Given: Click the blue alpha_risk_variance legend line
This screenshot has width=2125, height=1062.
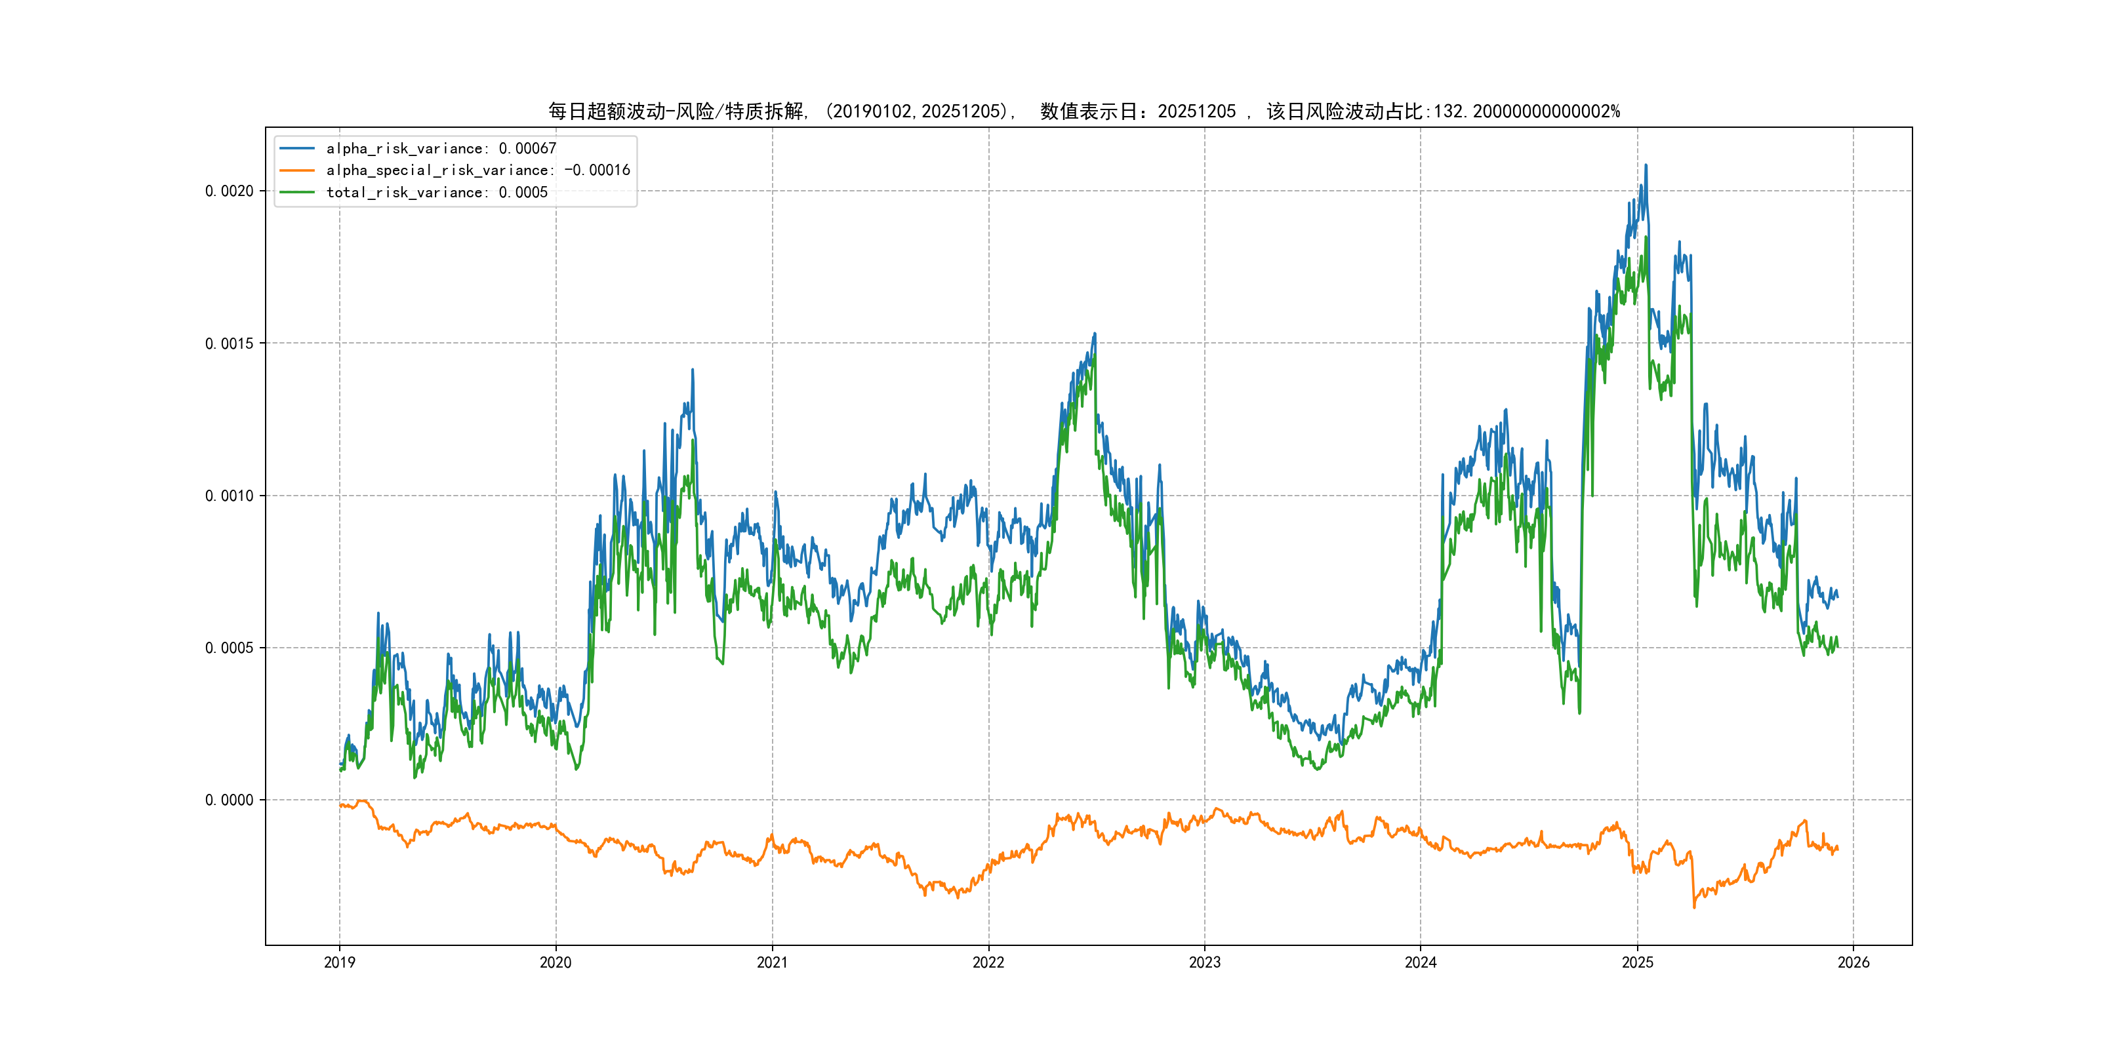Looking at the screenshot, I should (x=297, y=148).
